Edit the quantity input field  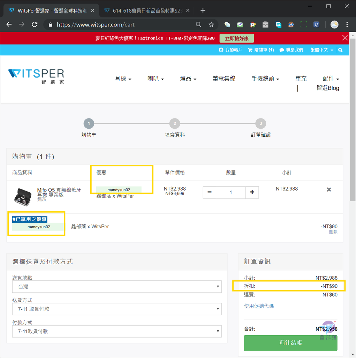[231, 192]
